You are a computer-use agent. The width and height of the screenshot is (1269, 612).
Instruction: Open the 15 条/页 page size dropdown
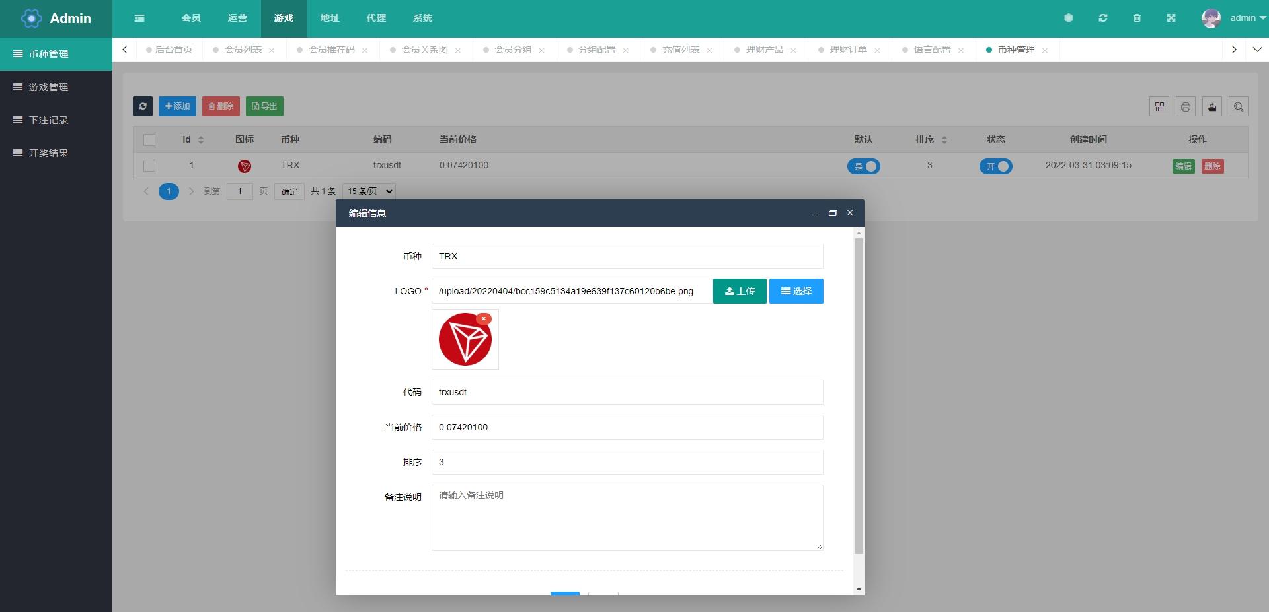point(369,191)
